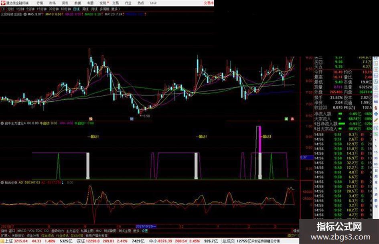Switch chart to 5分钟 period
Viewport: 379px width, 244px height.
click(30, 9)
